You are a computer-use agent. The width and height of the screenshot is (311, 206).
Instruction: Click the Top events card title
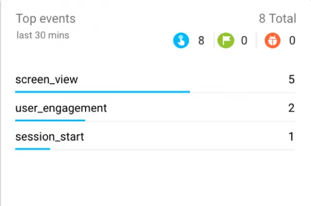pyautogui.click(x=46, y=19)
